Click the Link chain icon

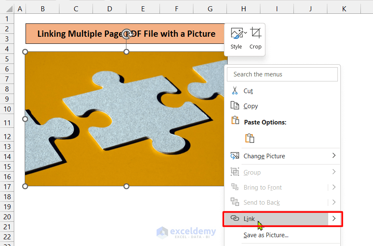[x=235, y=218]
